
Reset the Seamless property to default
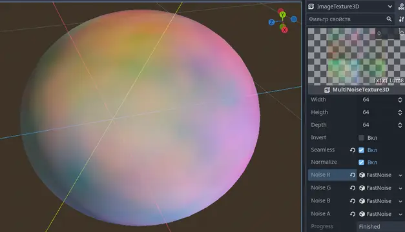click(x=353, y=150)
